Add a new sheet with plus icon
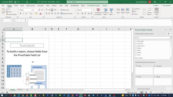The height and width of the screenshot is (97, 173). 27,90
